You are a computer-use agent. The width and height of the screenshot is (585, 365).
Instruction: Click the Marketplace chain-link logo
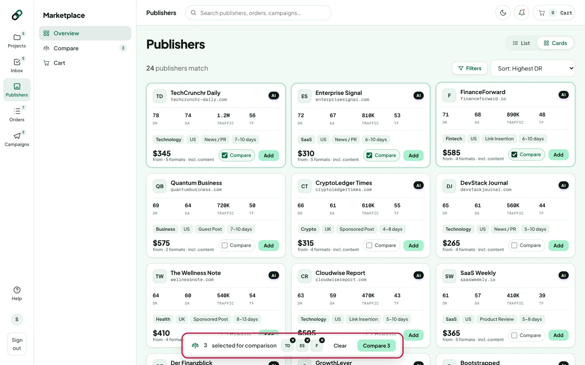click(x=17, y=15)
